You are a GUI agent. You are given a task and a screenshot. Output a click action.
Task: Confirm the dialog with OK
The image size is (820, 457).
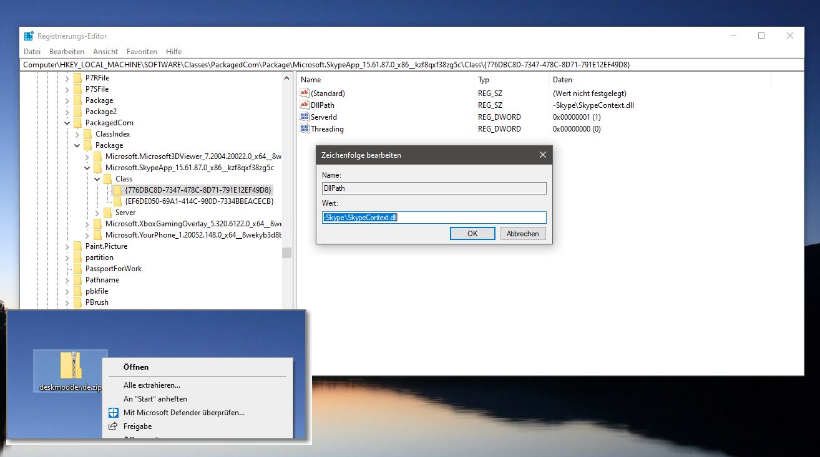pos(472,233)
